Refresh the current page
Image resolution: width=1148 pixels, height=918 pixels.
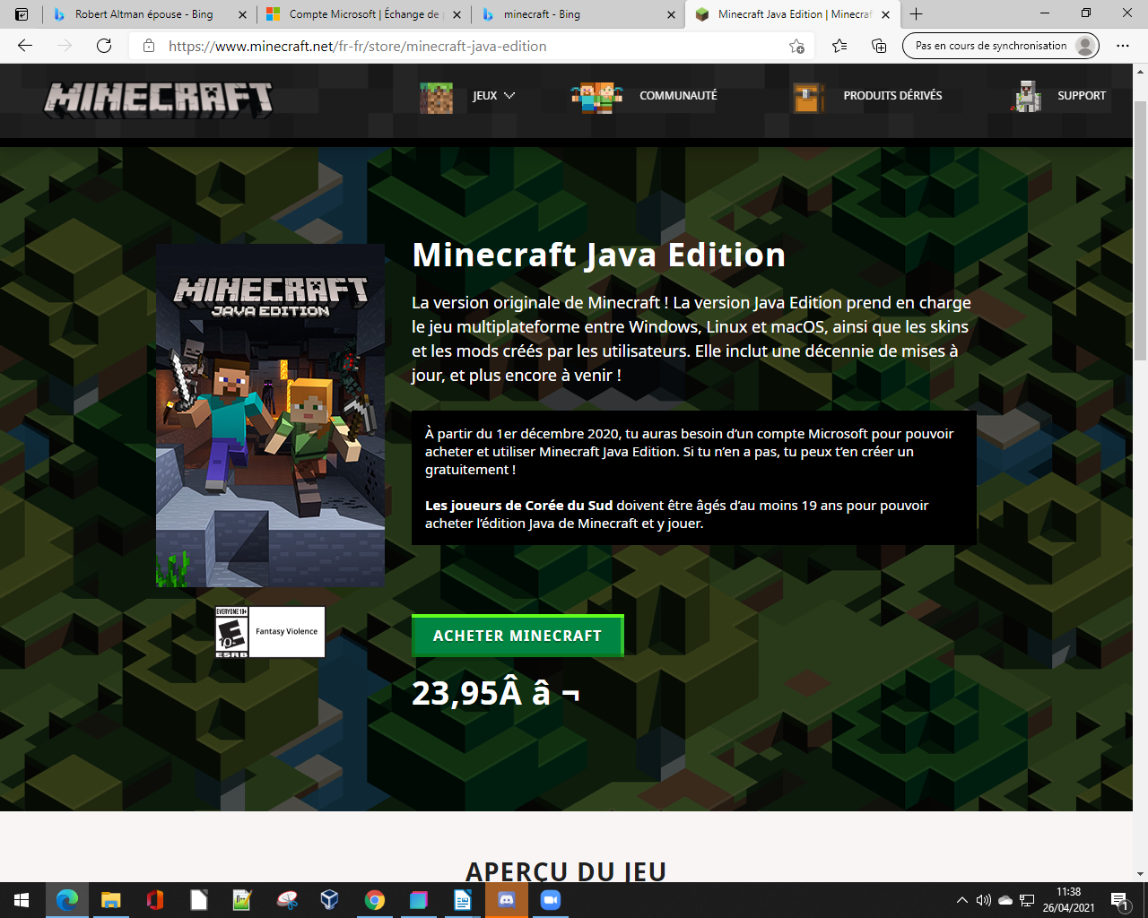click(x=104, y=46)
